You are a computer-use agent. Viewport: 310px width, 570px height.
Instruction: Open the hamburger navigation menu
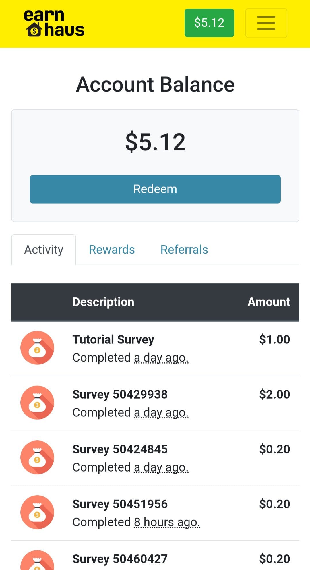(266, 23)
